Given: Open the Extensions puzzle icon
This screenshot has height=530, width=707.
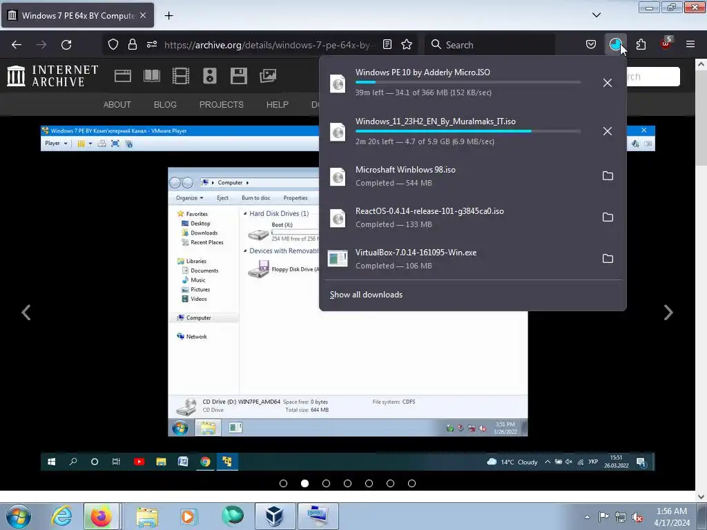Looking at the screenshot, I should (x=641, y=45).
